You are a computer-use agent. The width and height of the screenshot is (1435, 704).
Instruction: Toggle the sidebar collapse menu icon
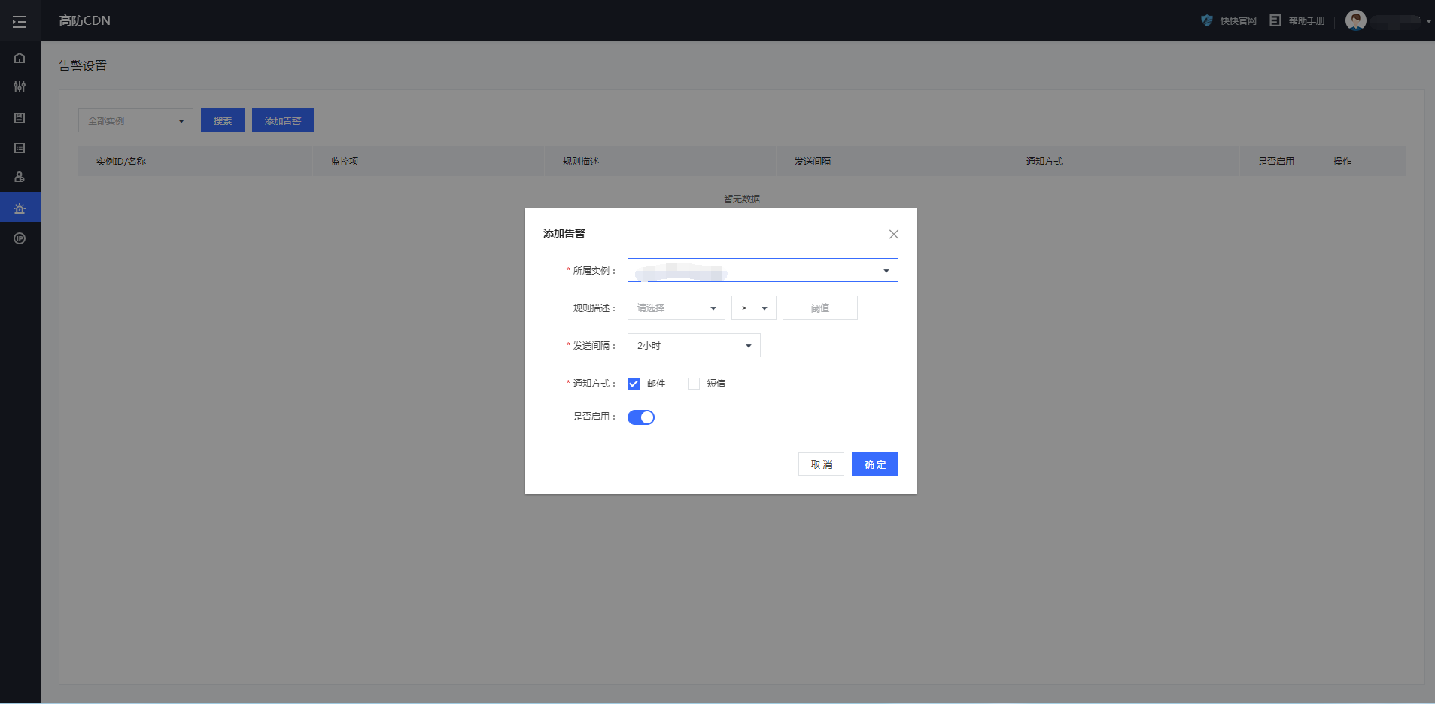click(x=20, y=21)
